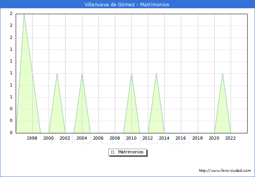Click the green Matrimonios legend swatch
255x177 pixels.
113,152
